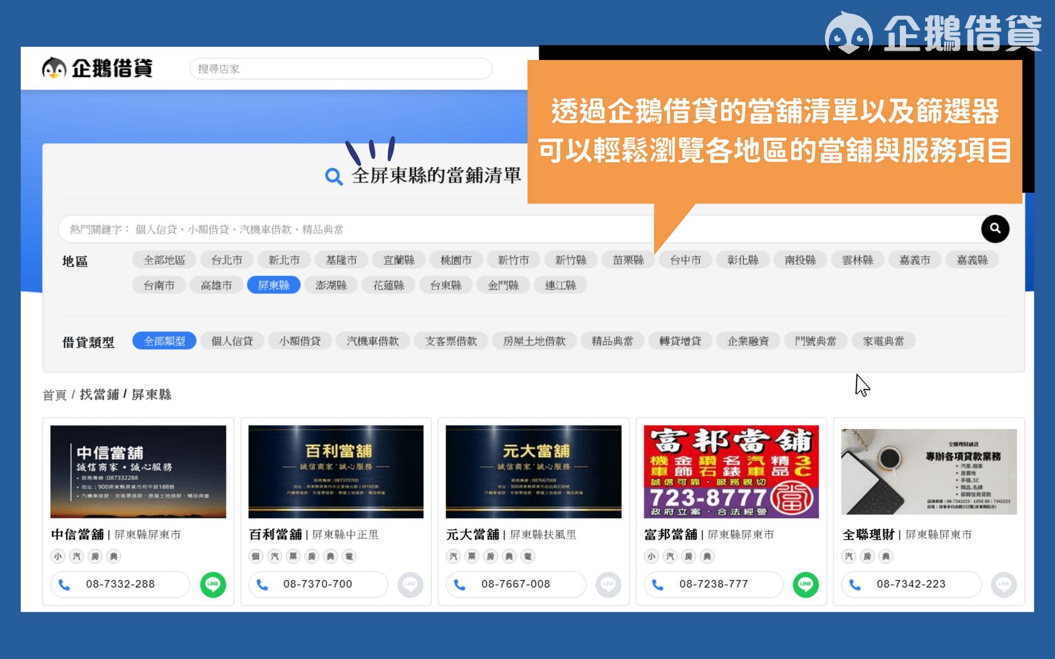This screenshot has height=659, width=1055.
Task: Choose 彰化縣 region chip
Action: click(743, 260)
